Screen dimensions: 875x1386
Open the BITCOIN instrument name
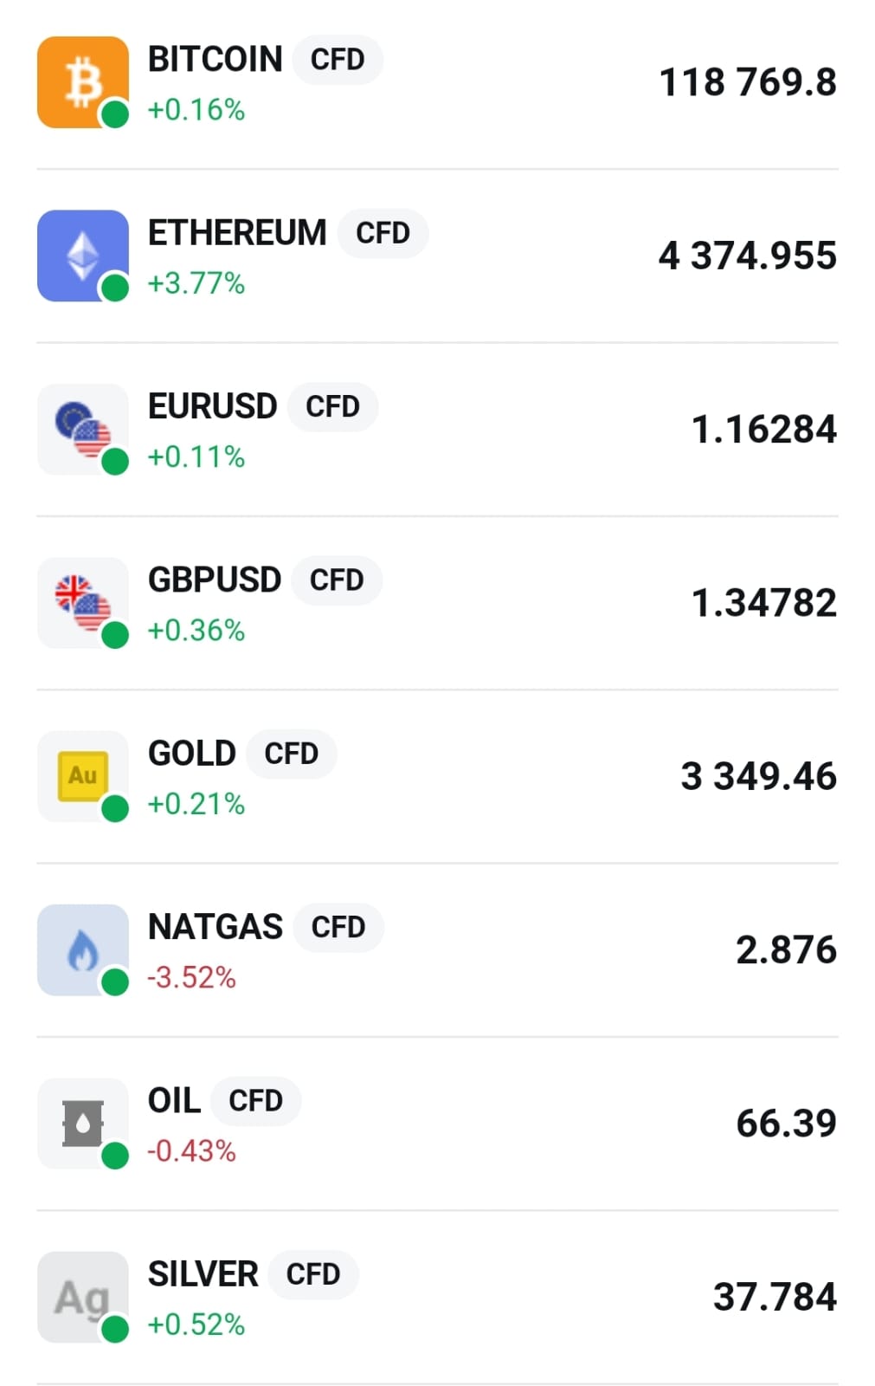click(215, 60)
